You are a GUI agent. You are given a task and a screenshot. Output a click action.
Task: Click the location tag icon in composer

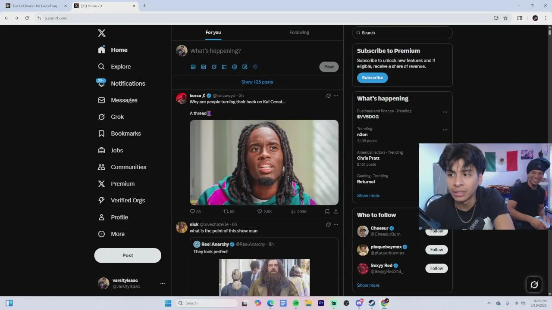click(x=255, y=67)
